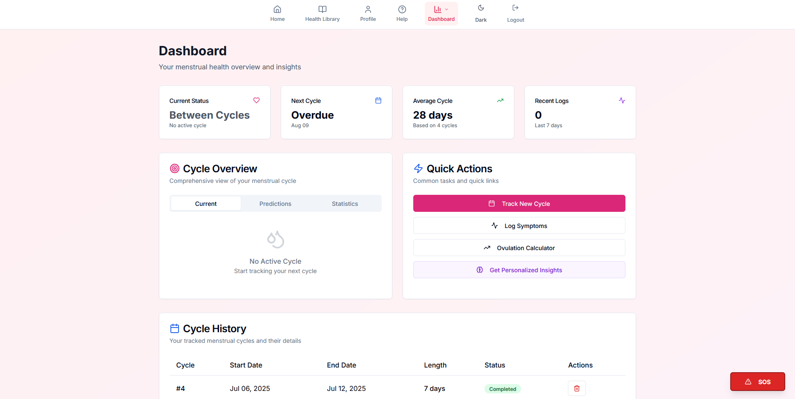The height and width of the screenshot is (399, 795).
Task: Open the Statistics tab
Action: tap(345, 203)
